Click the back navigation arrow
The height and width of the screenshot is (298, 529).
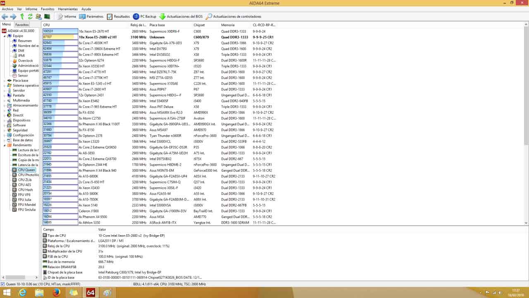pyautogui.click(x=5, y=17)
